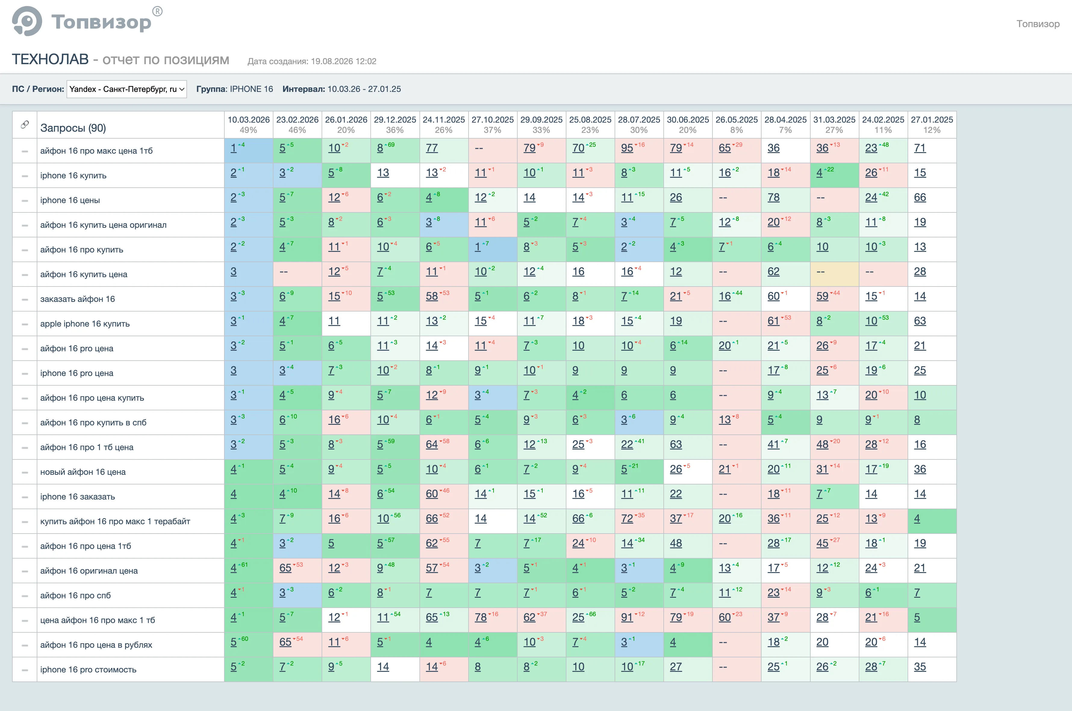Viewport: 1072px width, 711px height.
Task: Open айфон 16 pro цена position under 26.05.2025
Action: (725, 346)
